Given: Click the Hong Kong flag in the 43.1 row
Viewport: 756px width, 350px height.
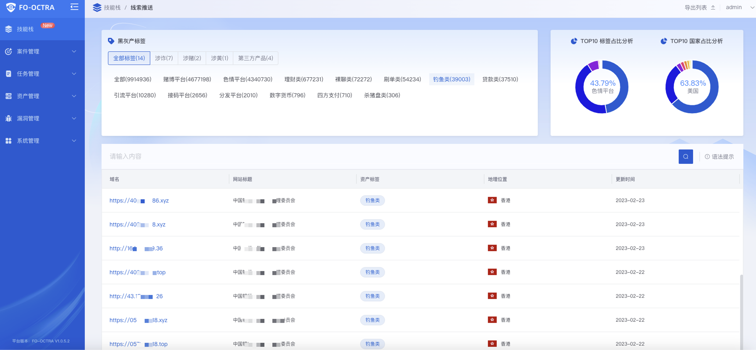Looking at the screenshot, I should tap(492, 296).
